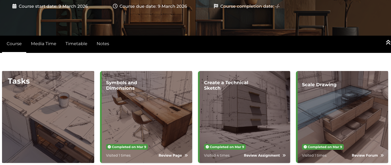391x165 pixels.
Task: Open the Notes tab
Action: pos(103,44)
